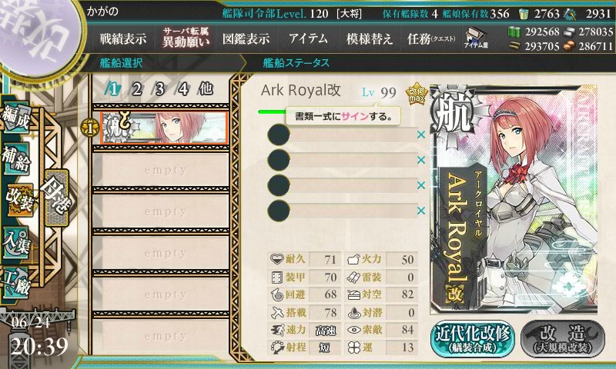The height and width of the screenshot is (369, 616).
Task: Click the 改造 remodel button
Action: point(563,339)
